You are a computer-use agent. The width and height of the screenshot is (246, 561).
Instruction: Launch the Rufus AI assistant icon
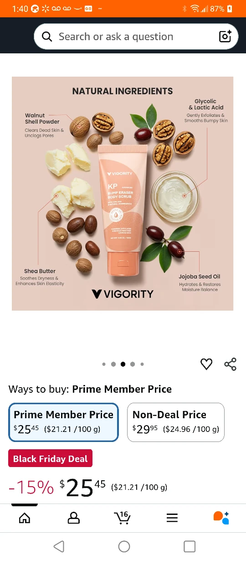[221, 518]
